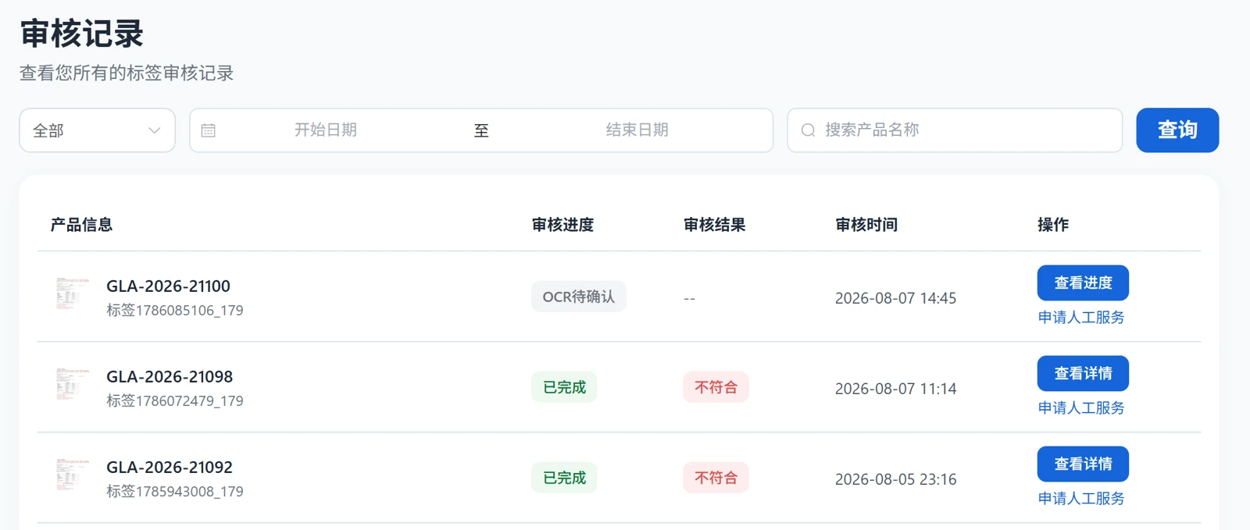Click review time 2026-08-07 14:45
Screen dimensions: 1250x530
895,298
